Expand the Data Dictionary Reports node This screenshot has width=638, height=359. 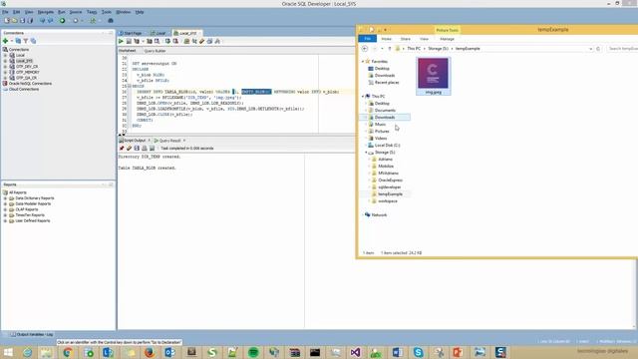coord(5,198)
